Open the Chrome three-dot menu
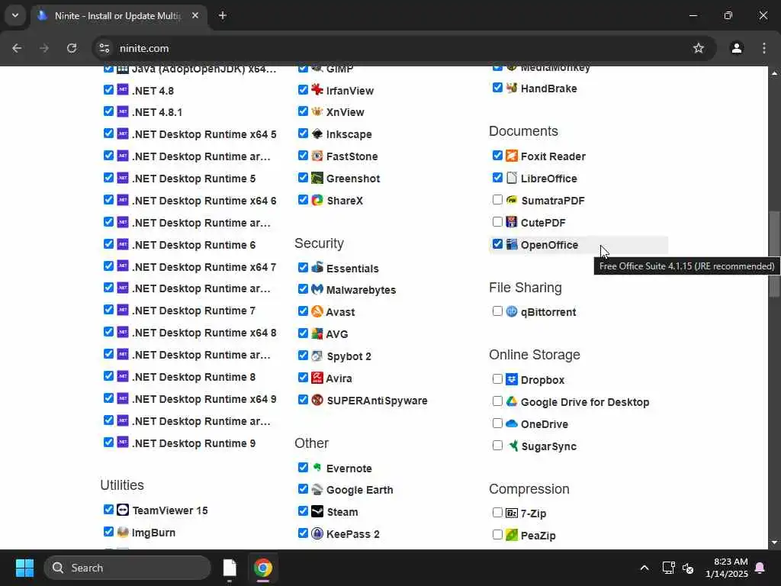The width and height of the screenshot is (781, 586). [764, 48]
